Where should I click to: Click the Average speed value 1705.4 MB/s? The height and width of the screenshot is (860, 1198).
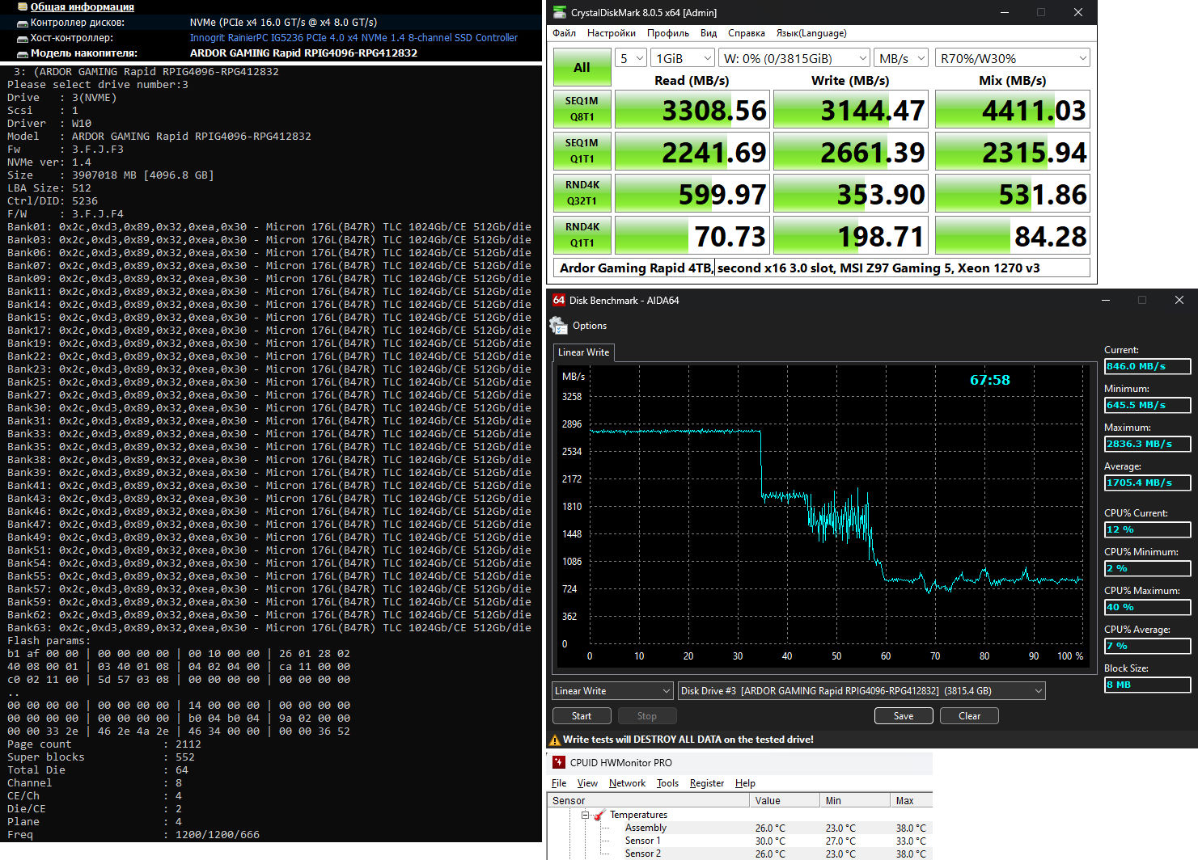(1147, 483)
